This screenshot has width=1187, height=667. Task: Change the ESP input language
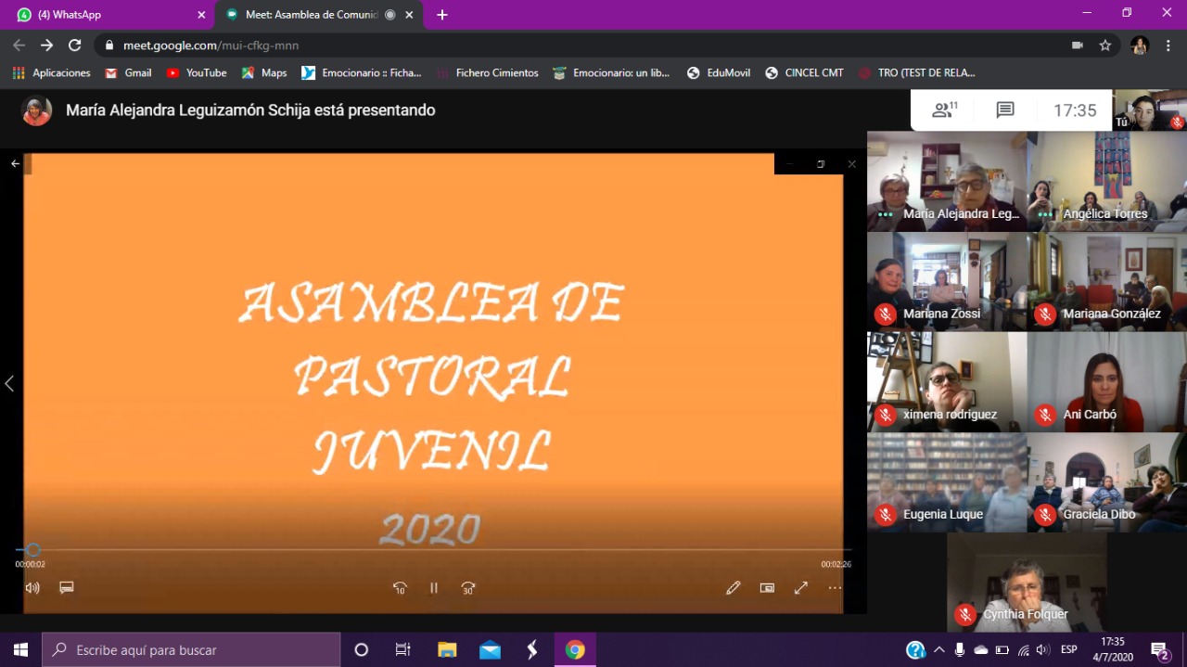click(1069, 650)
